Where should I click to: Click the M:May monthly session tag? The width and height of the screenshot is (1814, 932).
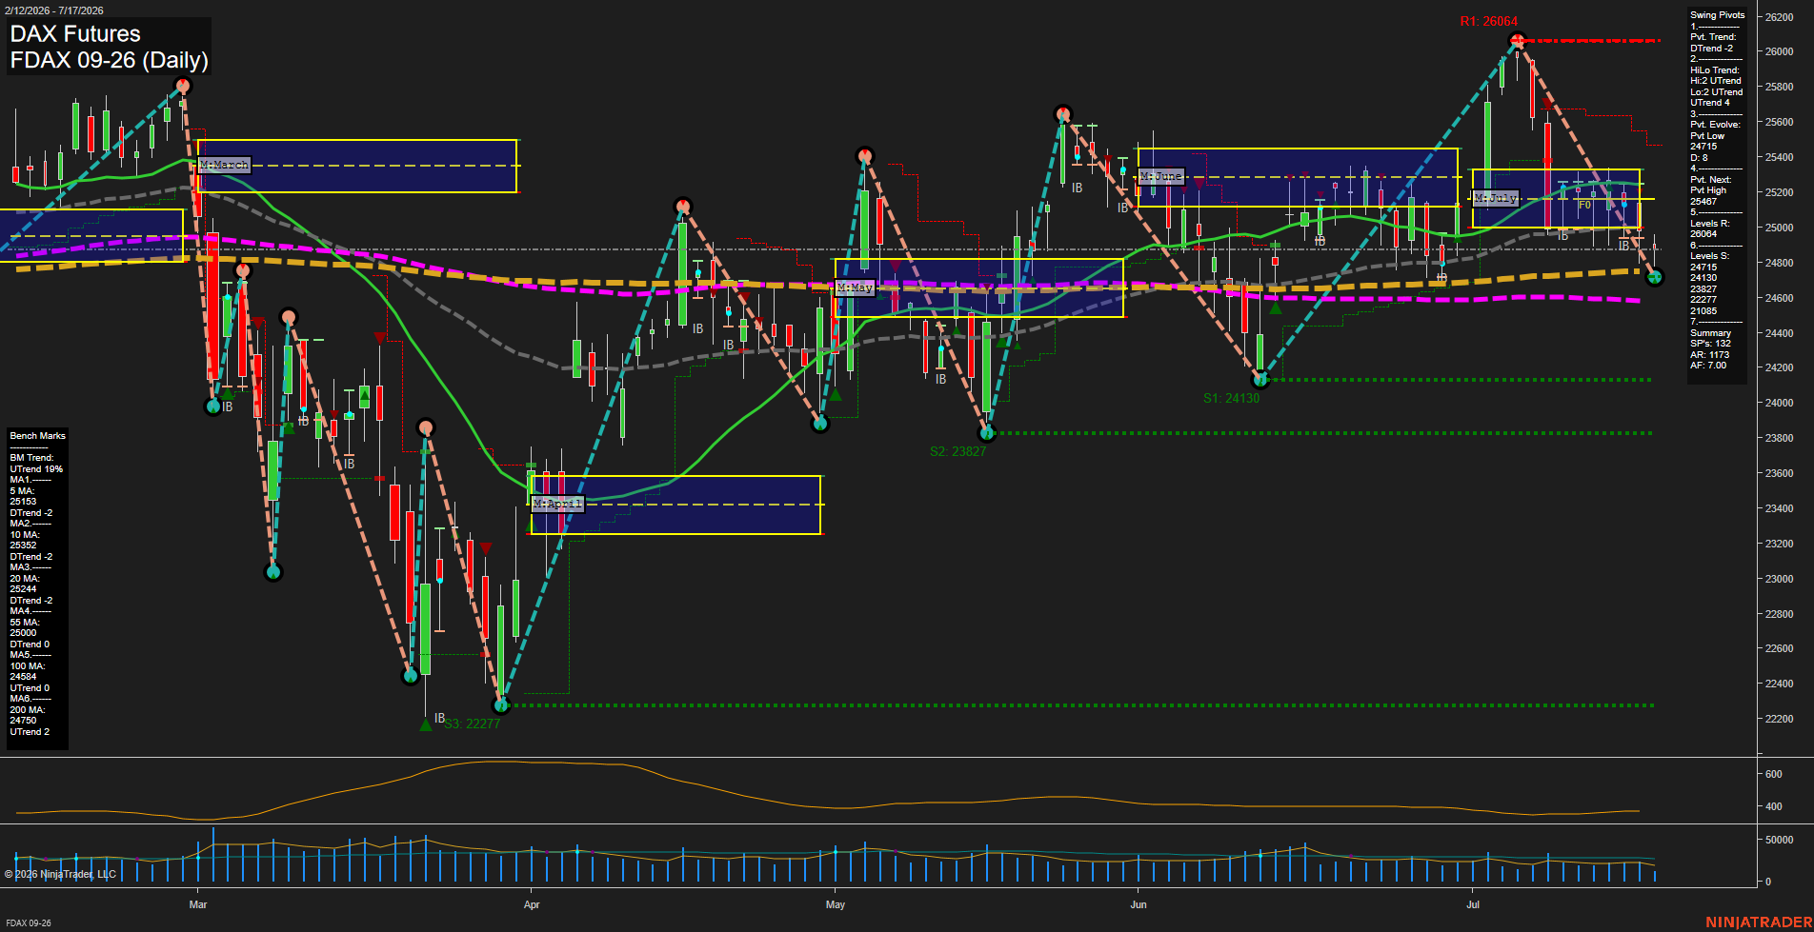pos(855,288)
